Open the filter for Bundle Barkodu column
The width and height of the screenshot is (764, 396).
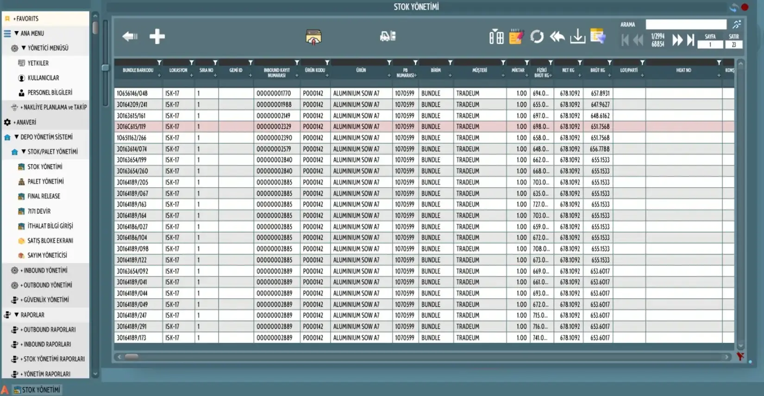coord(159,63)
